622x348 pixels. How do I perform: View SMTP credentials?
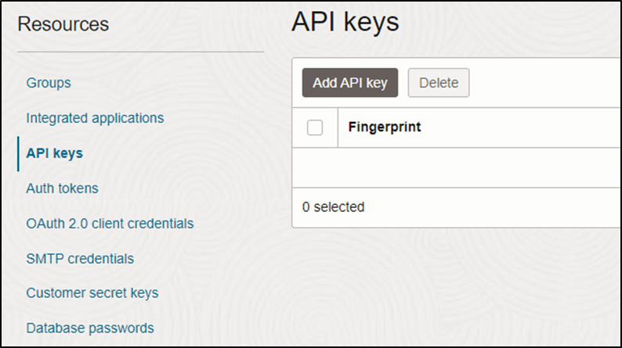coord(80,259)
